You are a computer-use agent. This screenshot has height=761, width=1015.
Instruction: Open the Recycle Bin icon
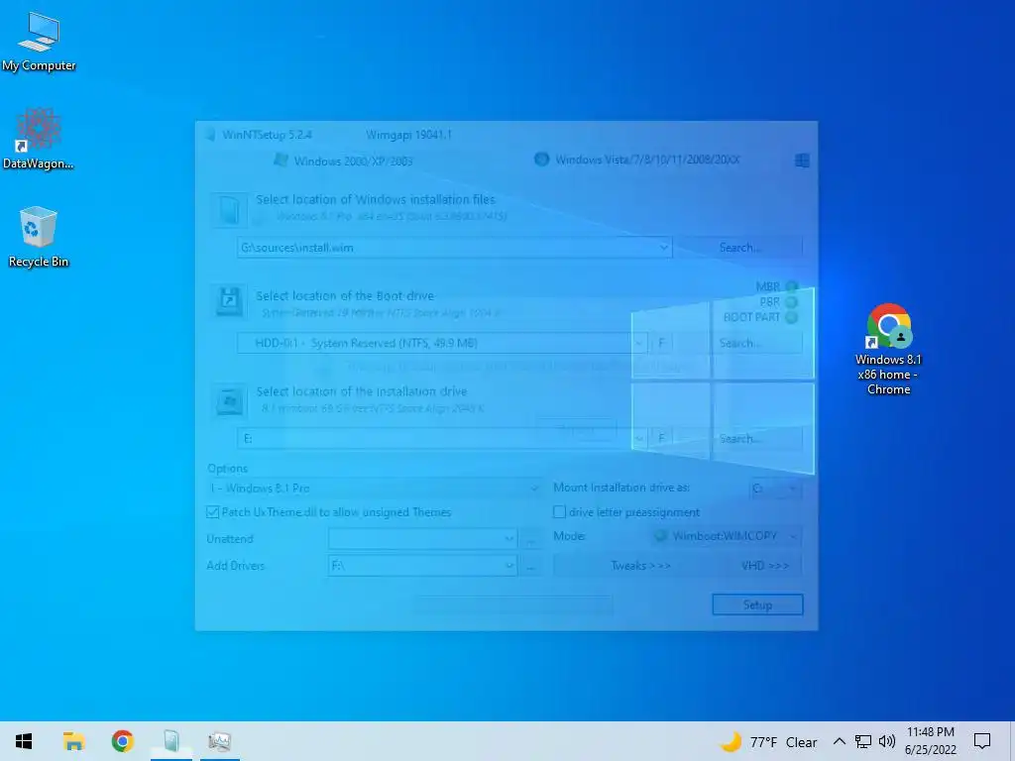pyautogui.click(x=39, y=236)
